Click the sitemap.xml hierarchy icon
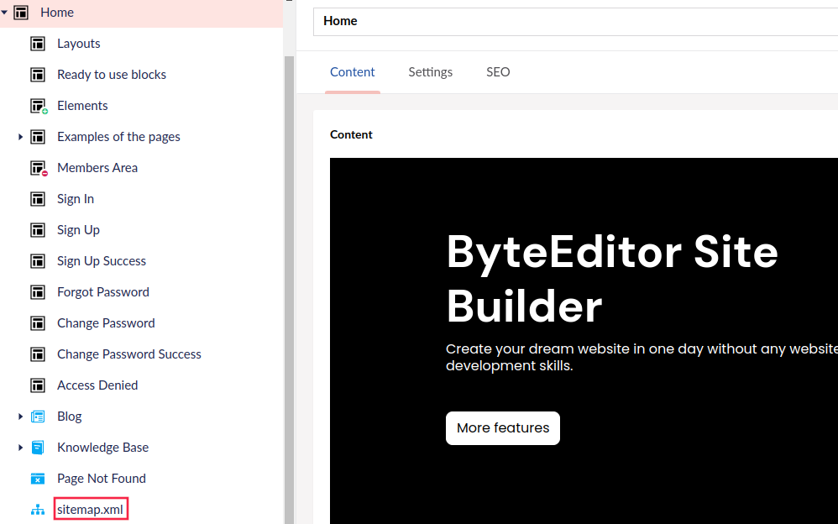The image size is (838, 524). [x=38, y=510]
